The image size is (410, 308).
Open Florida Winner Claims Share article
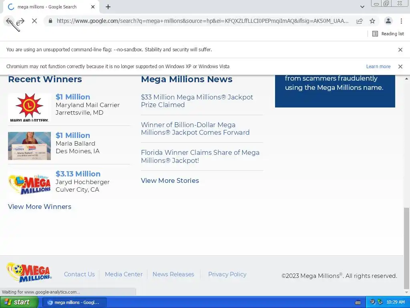point(200,156)
